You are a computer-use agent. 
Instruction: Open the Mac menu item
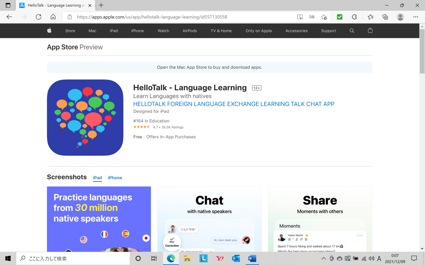92,31
